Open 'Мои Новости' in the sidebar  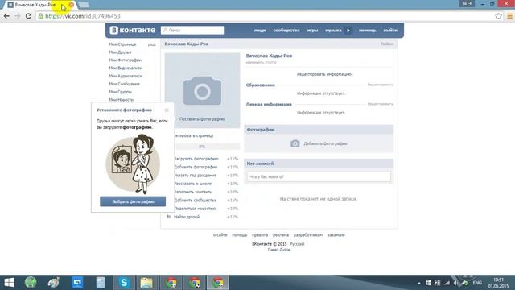point(122,99)
